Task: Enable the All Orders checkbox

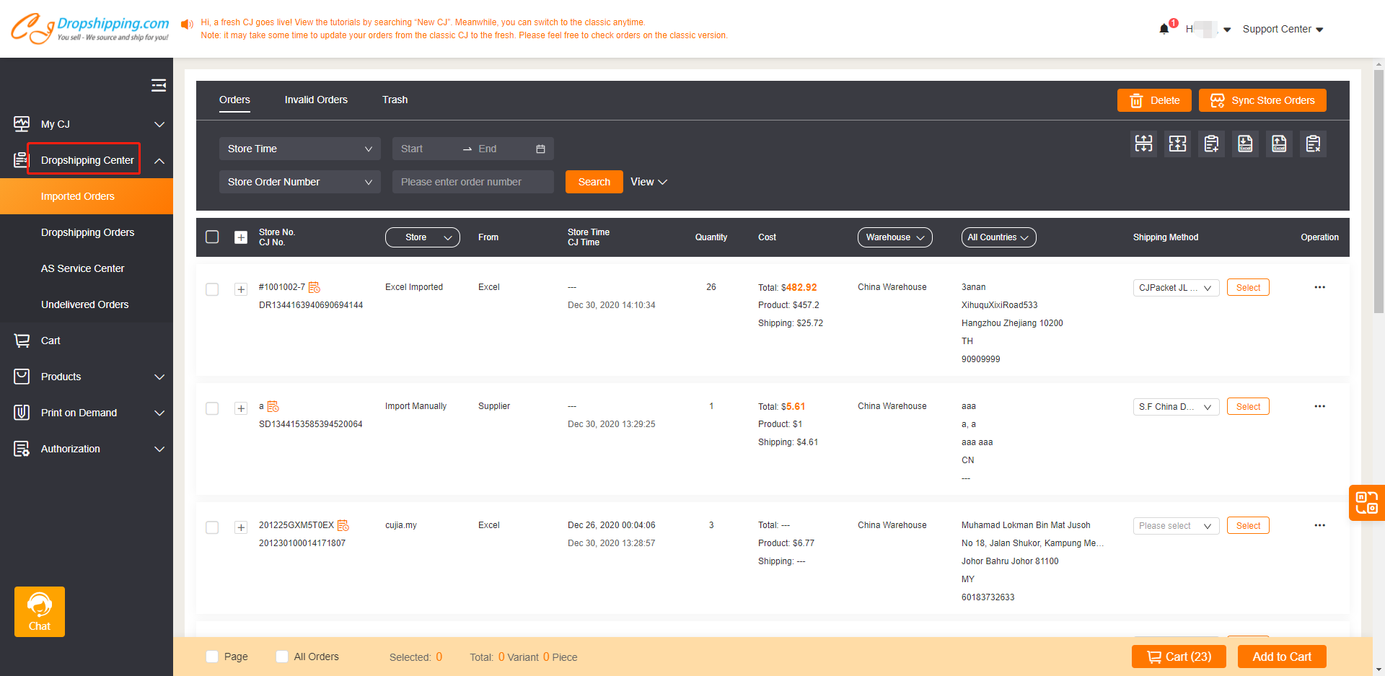Action: (282, 657)
